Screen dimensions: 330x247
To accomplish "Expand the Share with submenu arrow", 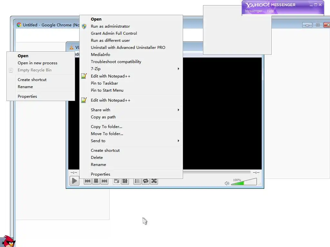I will click(179, 110).
